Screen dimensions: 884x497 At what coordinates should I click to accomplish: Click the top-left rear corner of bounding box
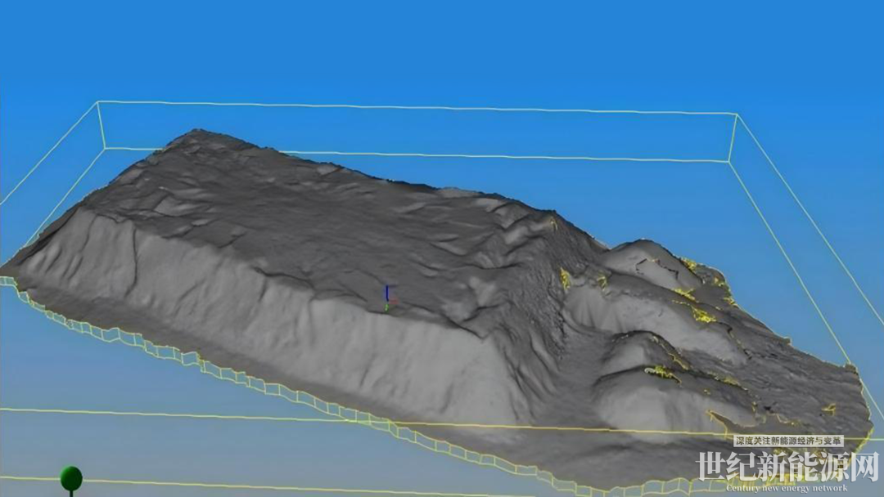[97, 102]
